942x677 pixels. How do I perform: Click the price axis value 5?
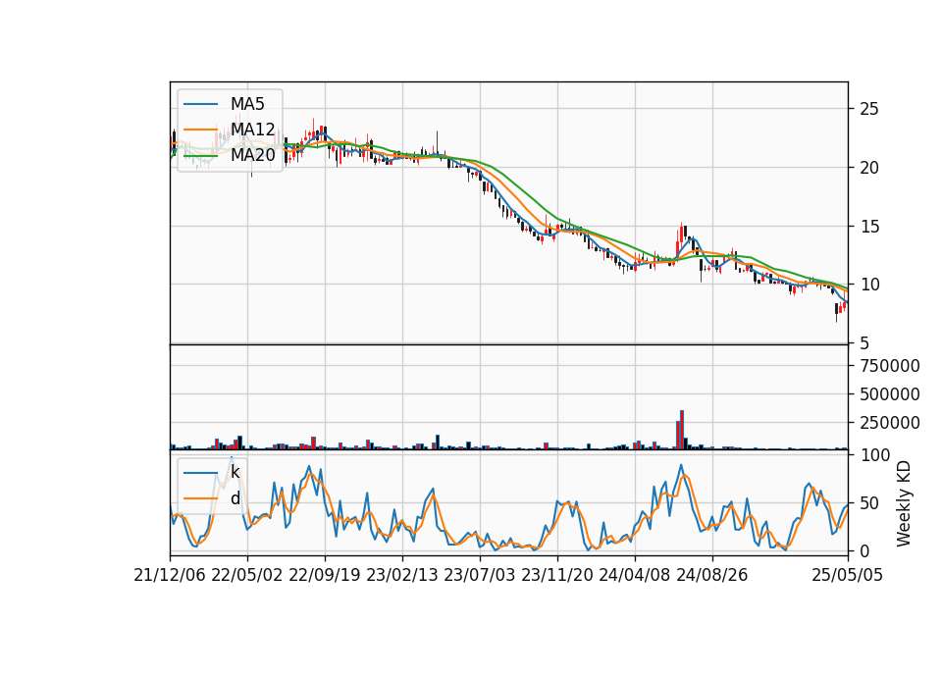pos(864,343)
